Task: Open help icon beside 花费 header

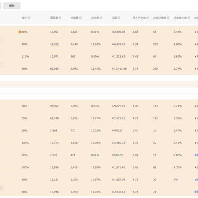Action: pos(119,18)
